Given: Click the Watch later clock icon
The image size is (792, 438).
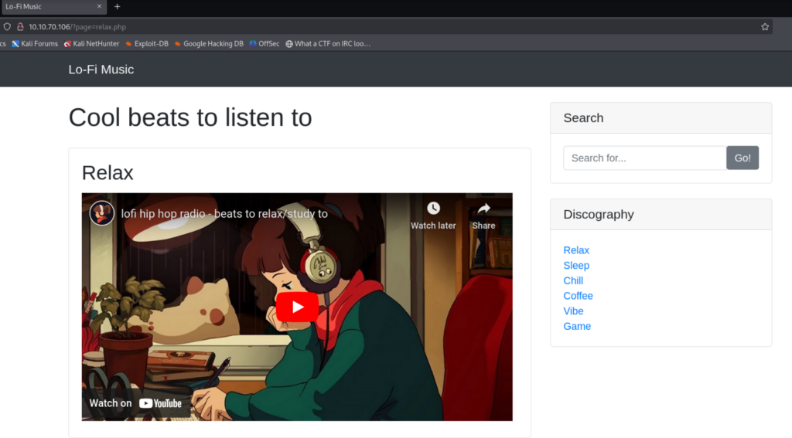Looking at the screenshot, I should click(433, 209).
